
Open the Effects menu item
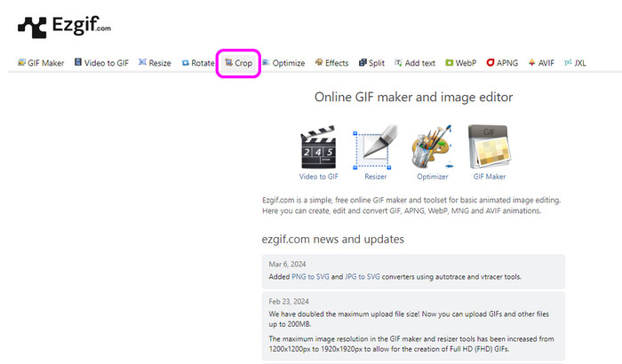tap(331, 63)
